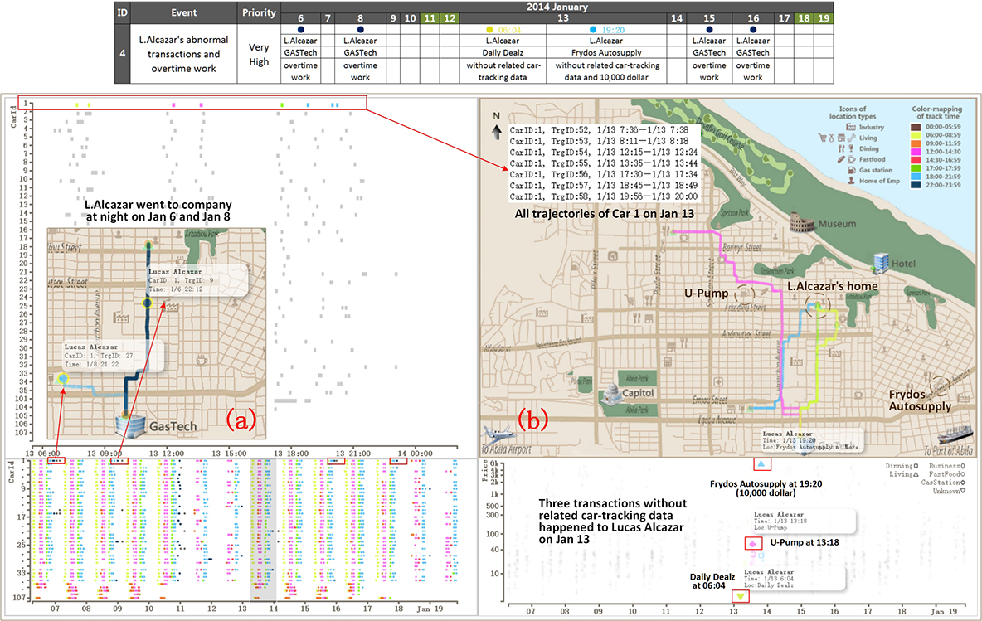Screen dimensions: 982x621
Task: Click the magenta plus U-Pump transaction marker
Action: coord(753,544)
